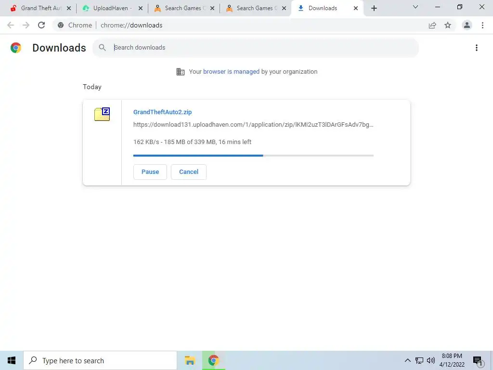Open the Chrome profile avatar
Image resolution: width=493 pixels, height=370 pixels.
coord(467,25)
